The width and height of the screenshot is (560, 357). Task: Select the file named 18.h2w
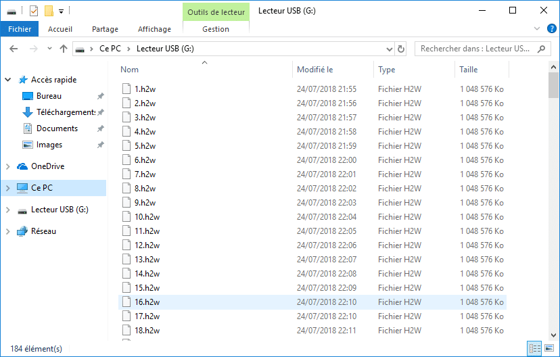pos(147,331)
